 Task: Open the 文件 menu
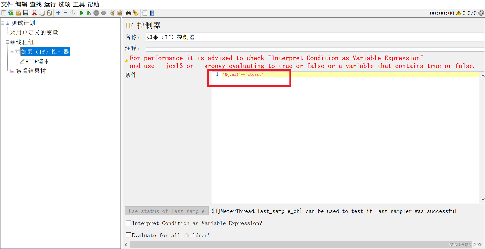click(x=7, y=4)
